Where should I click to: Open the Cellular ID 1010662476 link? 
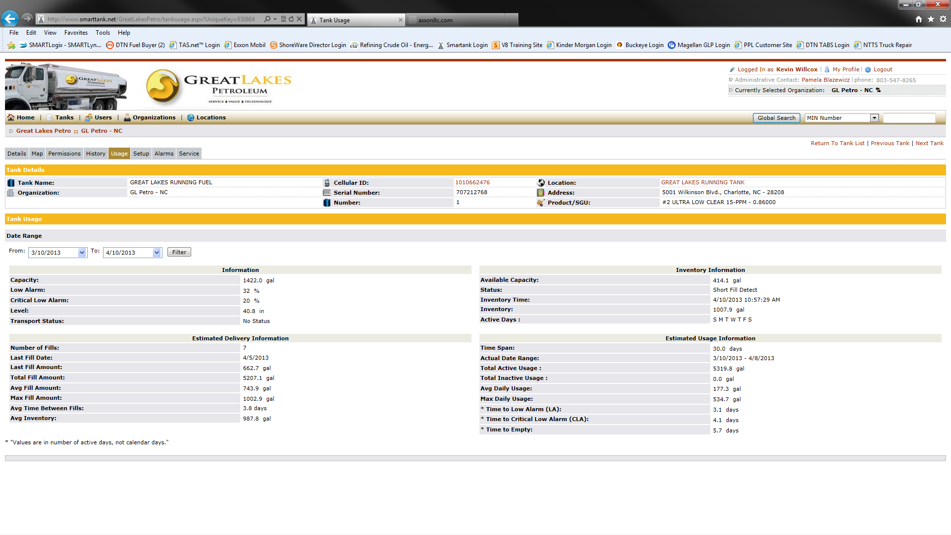(473, 182)
